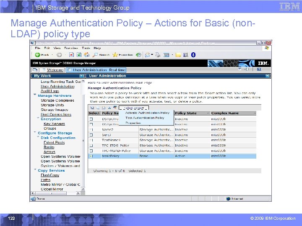The width and height of the screenshot is (302, 226).
Task: Click Back to User Administration Main Page link
Action: [x=120, y=82]
